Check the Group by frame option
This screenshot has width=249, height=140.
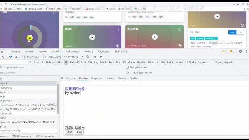(127, 67)
